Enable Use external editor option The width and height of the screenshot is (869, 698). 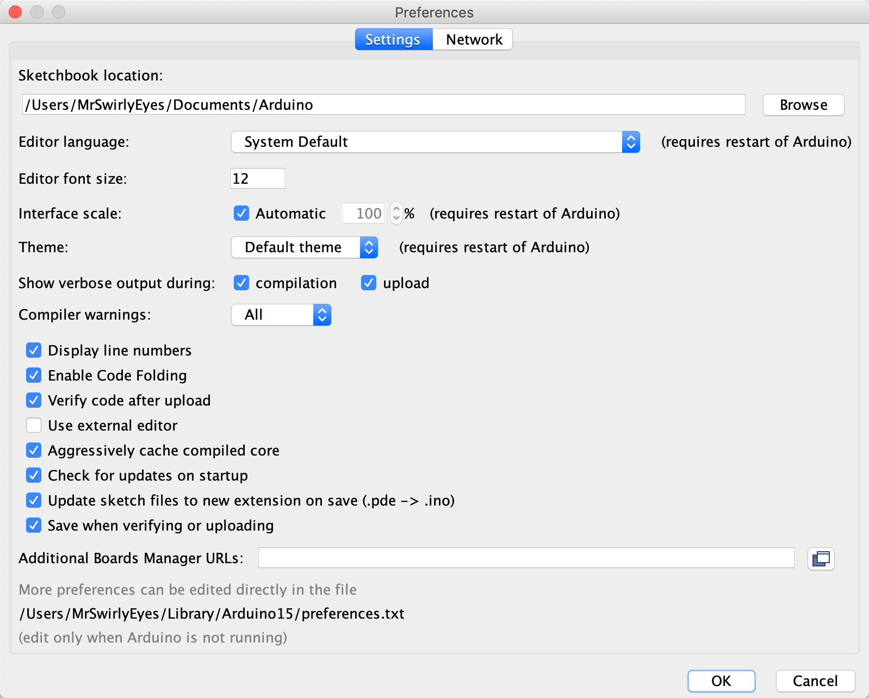click(x=34, y=425)
